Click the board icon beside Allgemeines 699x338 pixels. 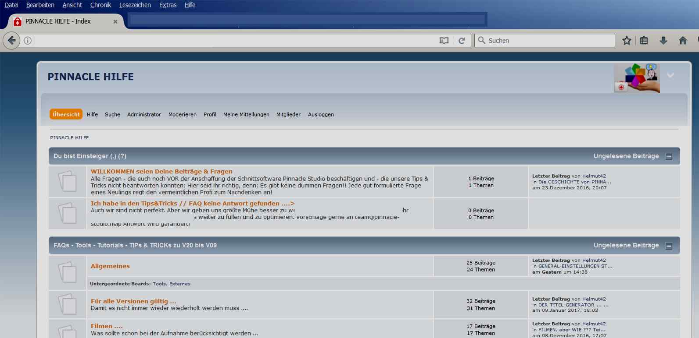[67, 272]
